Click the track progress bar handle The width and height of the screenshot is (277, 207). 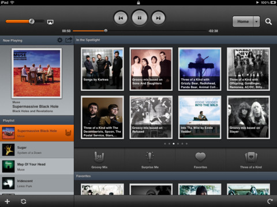(x=106, y=30)
